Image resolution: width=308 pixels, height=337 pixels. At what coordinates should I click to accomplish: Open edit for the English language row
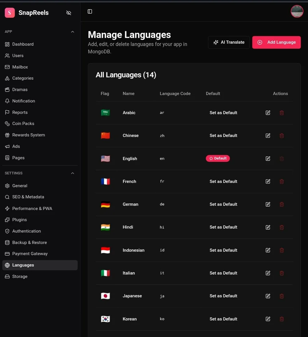pyautogui.click(x=268, y=159)
